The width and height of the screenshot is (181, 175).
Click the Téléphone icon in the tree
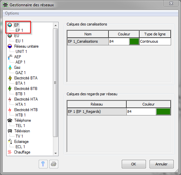pos(10,120)
